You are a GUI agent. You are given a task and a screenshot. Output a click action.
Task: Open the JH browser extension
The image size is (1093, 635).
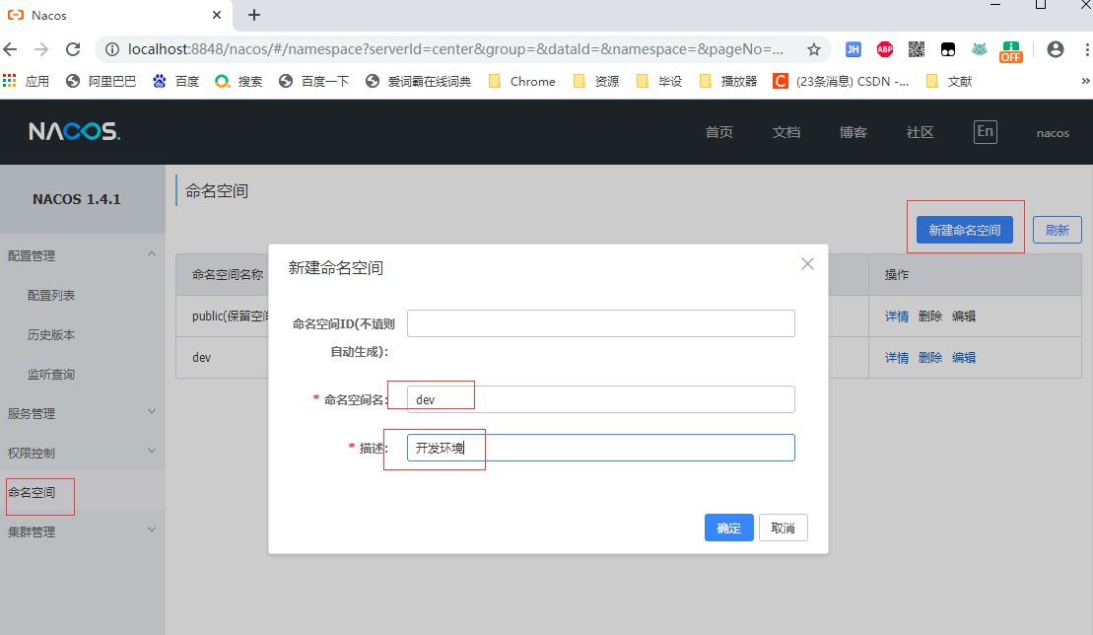click(x=853, y=49)
